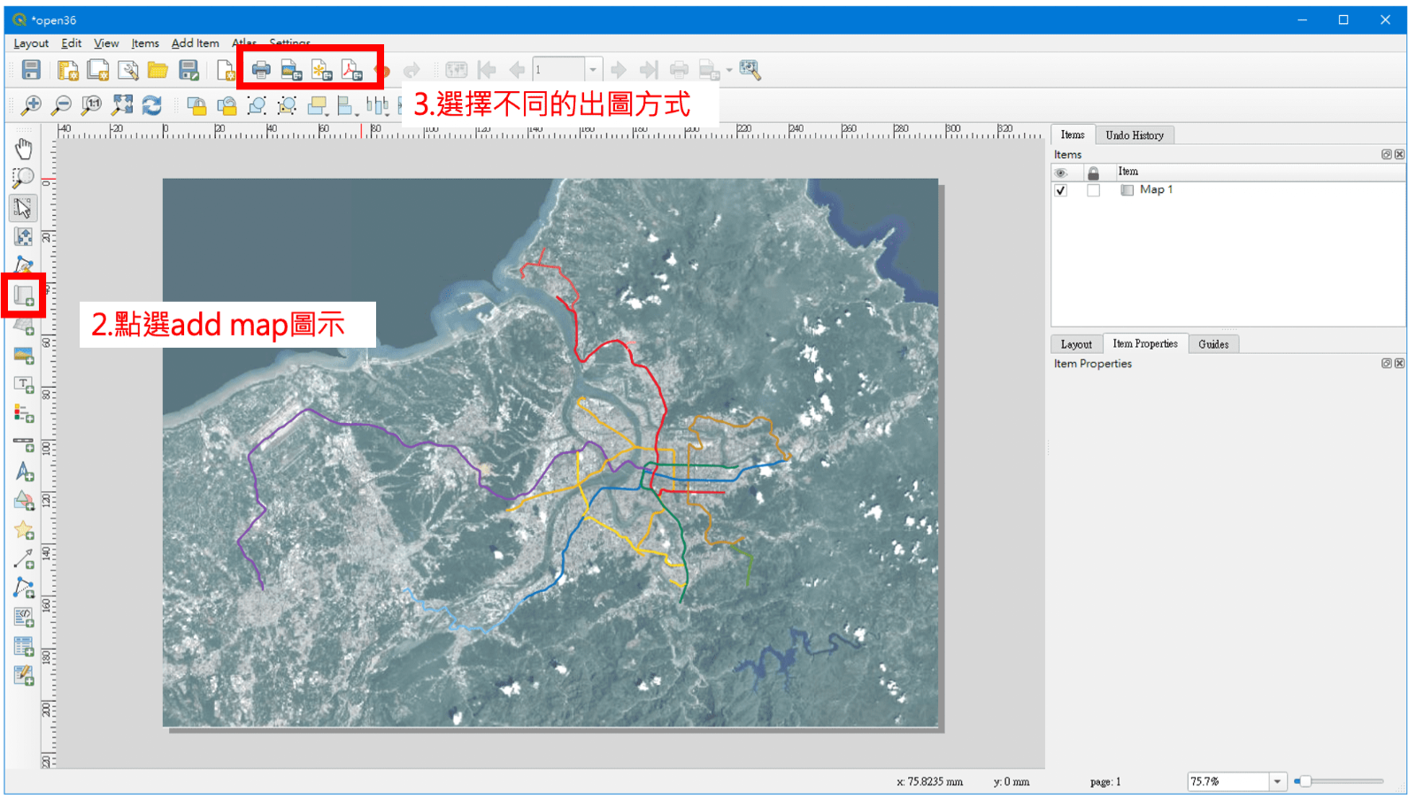This screenshot has width=1416, height=800.
Task: Toggle lock checkbox for Map 1
Action: [x=1093, y=190]
